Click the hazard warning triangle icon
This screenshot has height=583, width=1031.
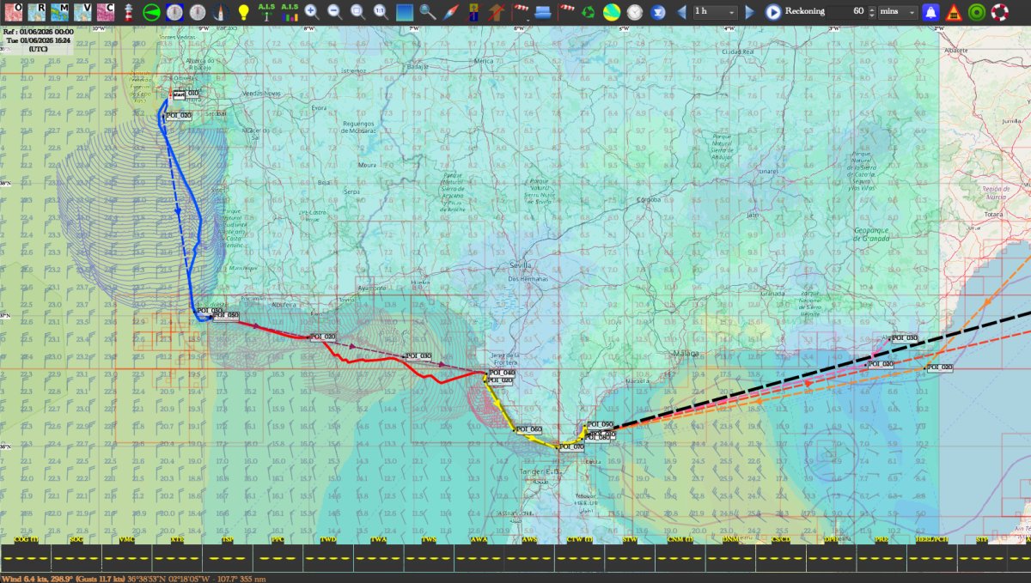point(954,11)
